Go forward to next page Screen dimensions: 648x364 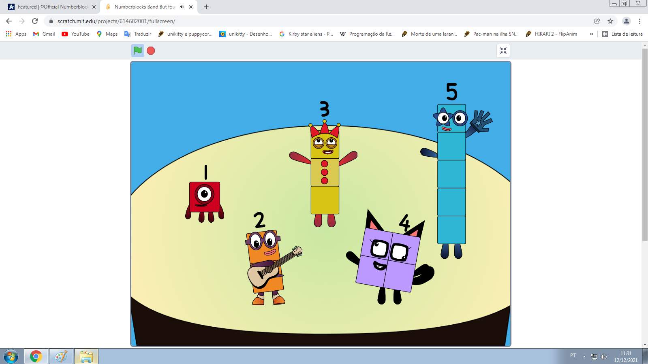22,21
